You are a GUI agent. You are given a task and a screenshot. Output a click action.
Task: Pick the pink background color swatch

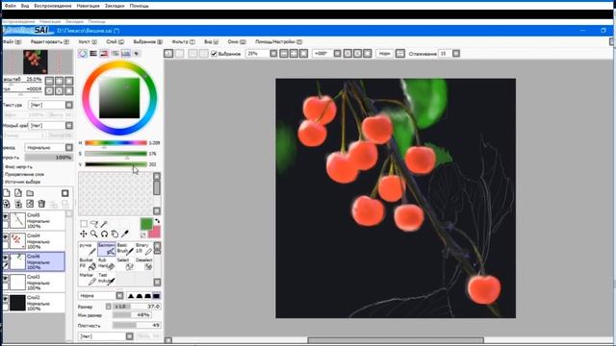click(154, 232)
